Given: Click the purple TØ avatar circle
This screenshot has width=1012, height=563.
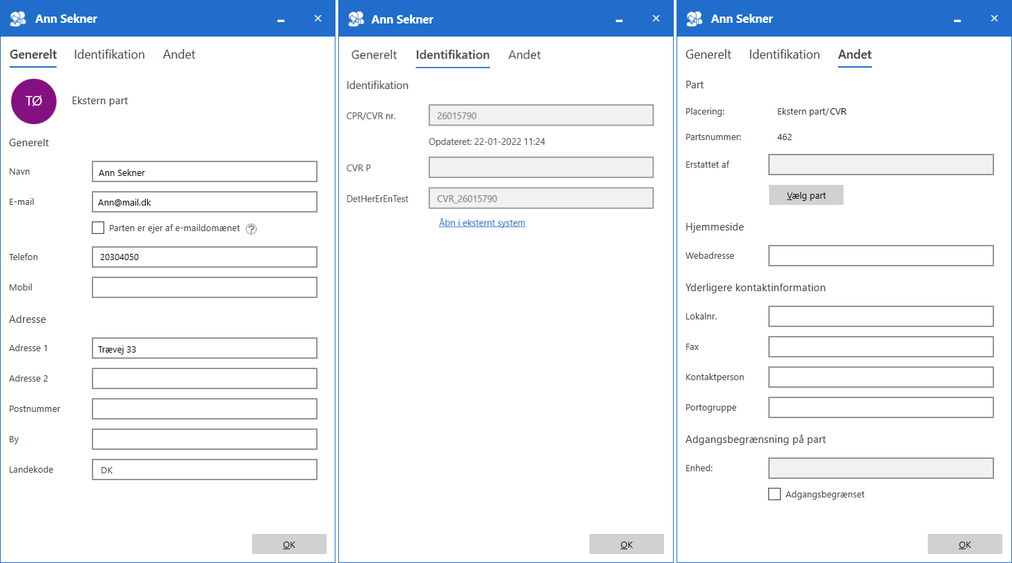Looking at the screenshot, I should click(34, 101).
